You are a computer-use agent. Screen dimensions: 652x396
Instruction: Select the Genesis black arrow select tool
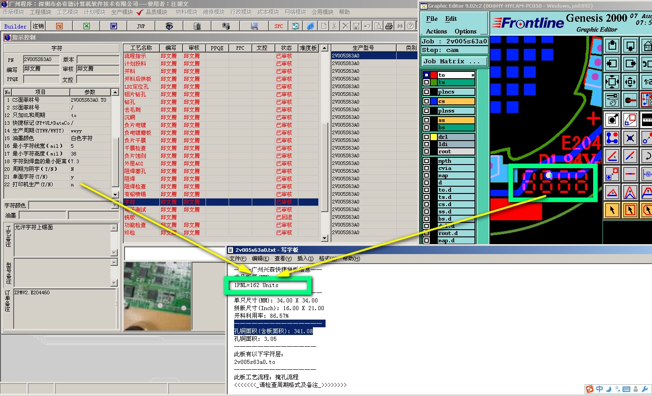tap(613, 210)
